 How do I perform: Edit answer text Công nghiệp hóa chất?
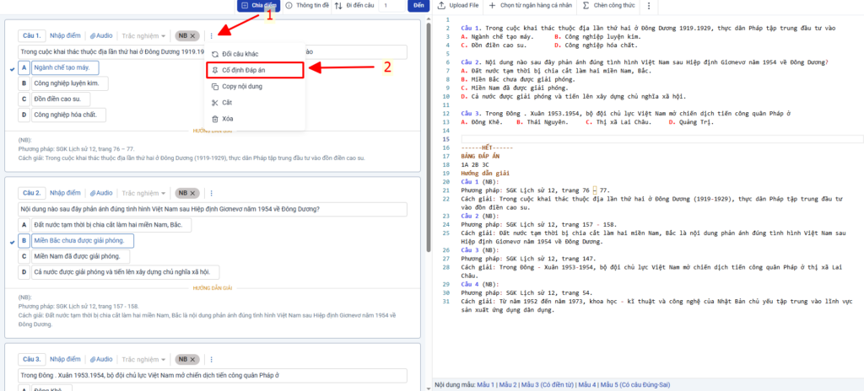[67, 115]
